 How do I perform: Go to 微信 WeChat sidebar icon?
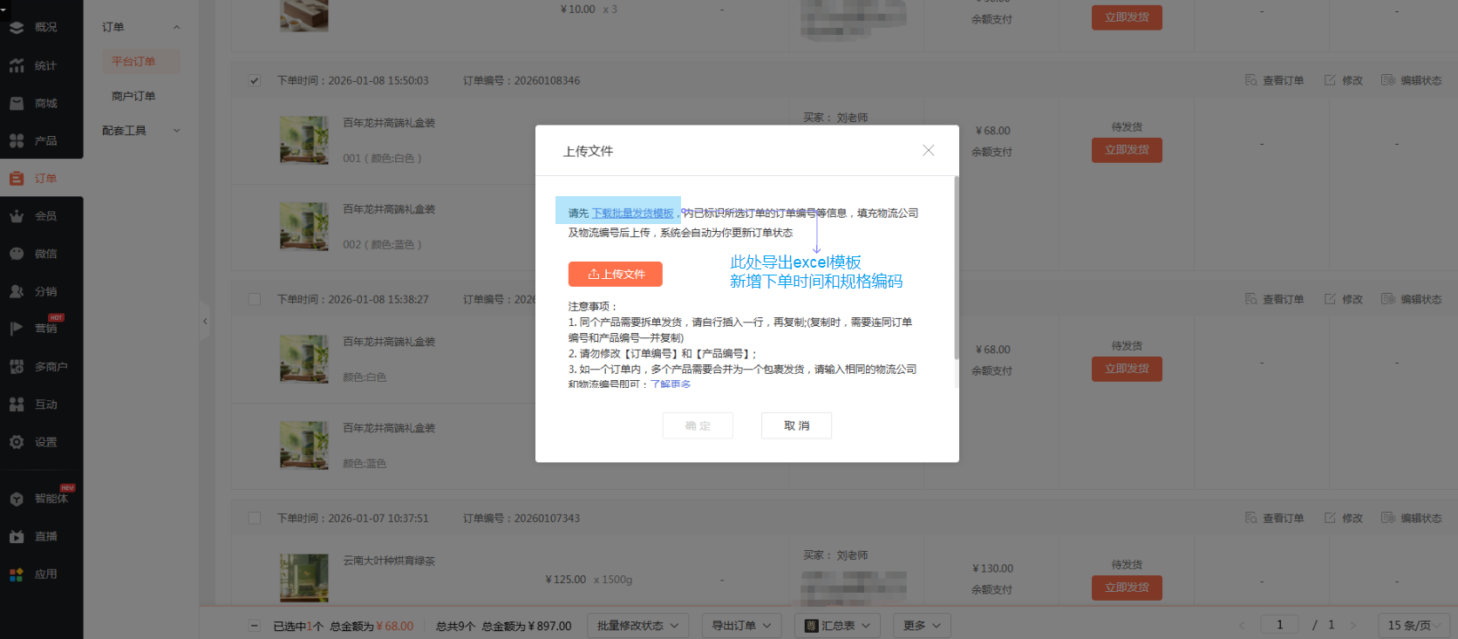tap(17, 254)
